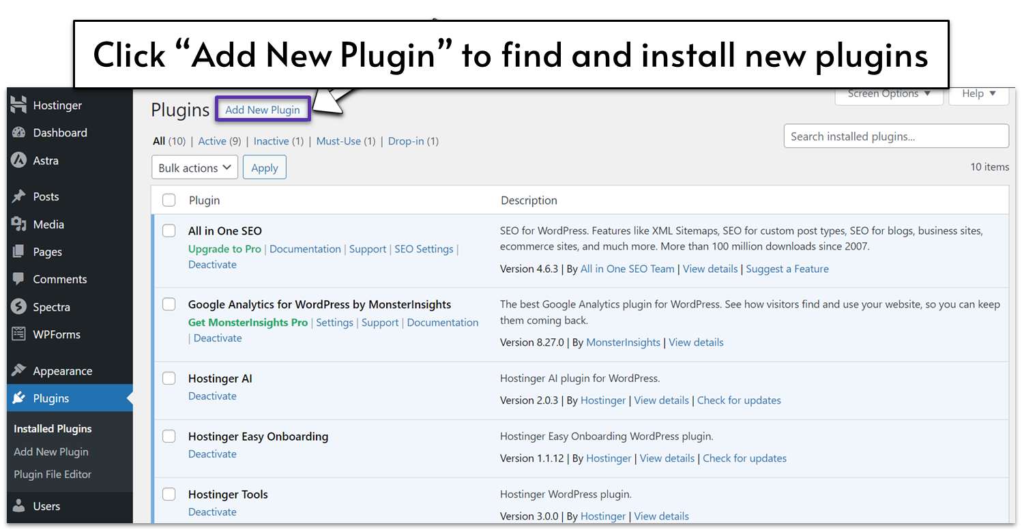The height and width of the screenshot is (532, 1022).
Task: Open the Astra menu item
Action: point(46,160)
